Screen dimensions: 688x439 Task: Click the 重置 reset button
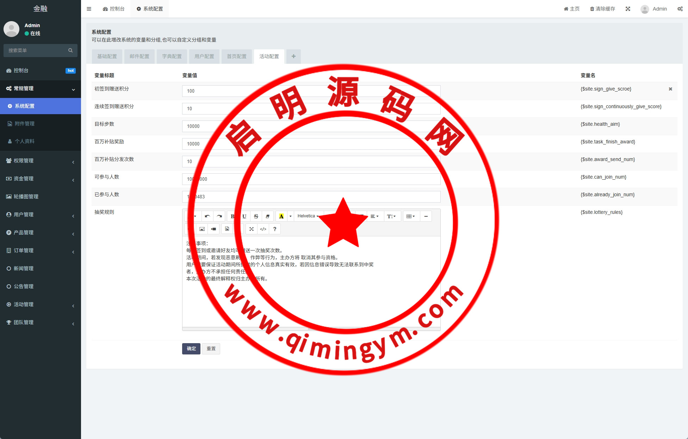click(x=211, y=349)
